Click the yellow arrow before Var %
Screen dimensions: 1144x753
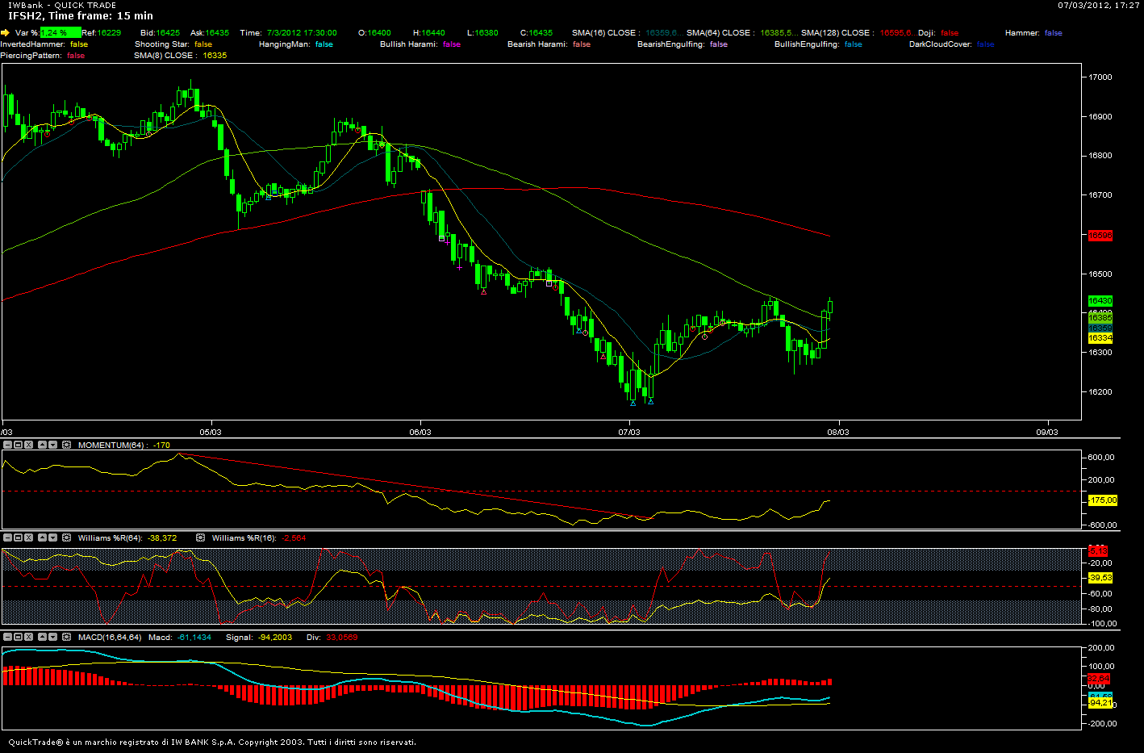coord(5,33)
